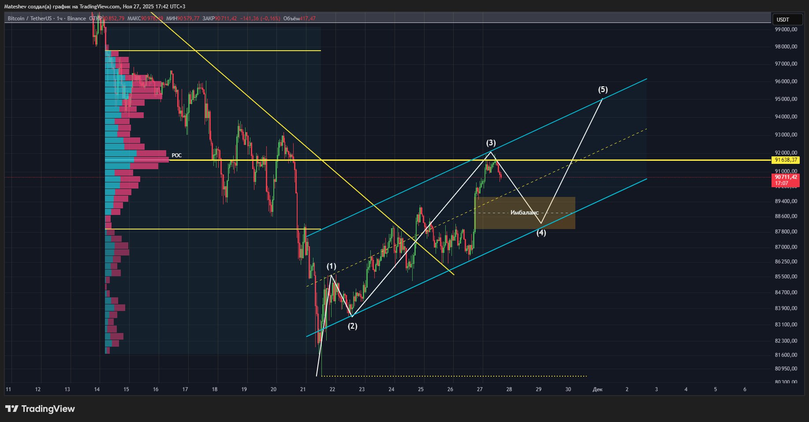Click date 27 on the time axis
Screen dimensions: 809x422
pos(480,389)
